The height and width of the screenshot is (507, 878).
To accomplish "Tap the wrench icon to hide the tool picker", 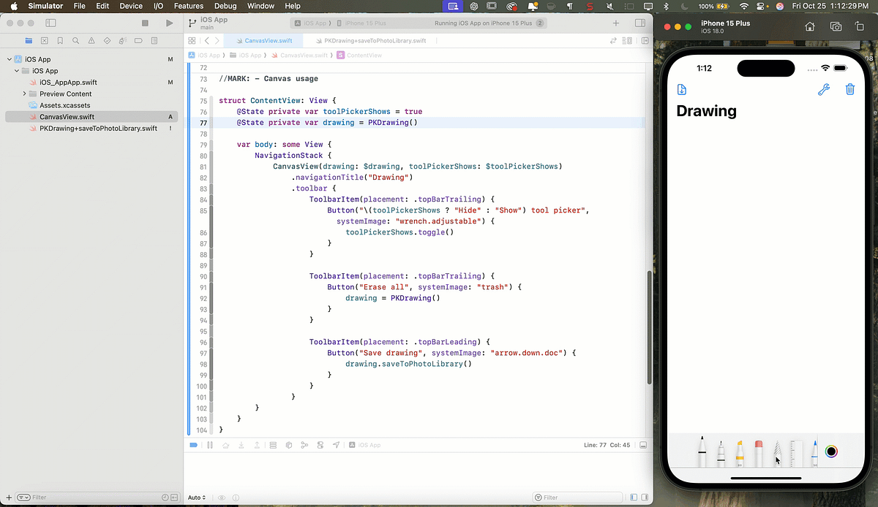I will [x=824, y=89].
